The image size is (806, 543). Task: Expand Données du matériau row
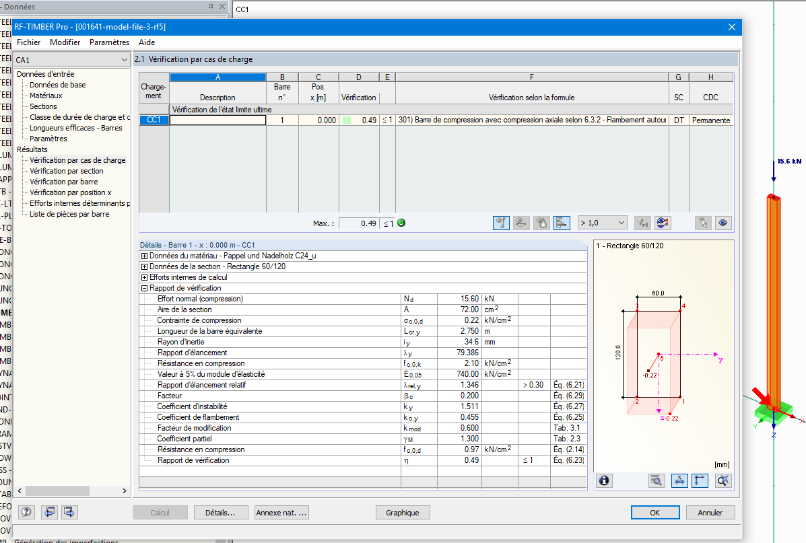(145, 256)
